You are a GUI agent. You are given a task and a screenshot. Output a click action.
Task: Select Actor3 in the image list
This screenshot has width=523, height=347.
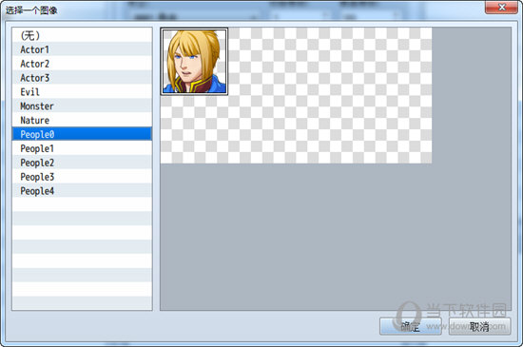click(82, 78)
